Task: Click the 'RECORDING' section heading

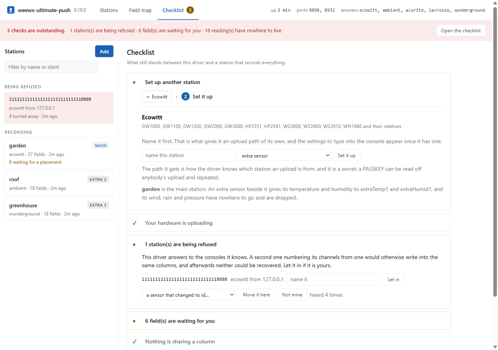Action: pos(18,132)
